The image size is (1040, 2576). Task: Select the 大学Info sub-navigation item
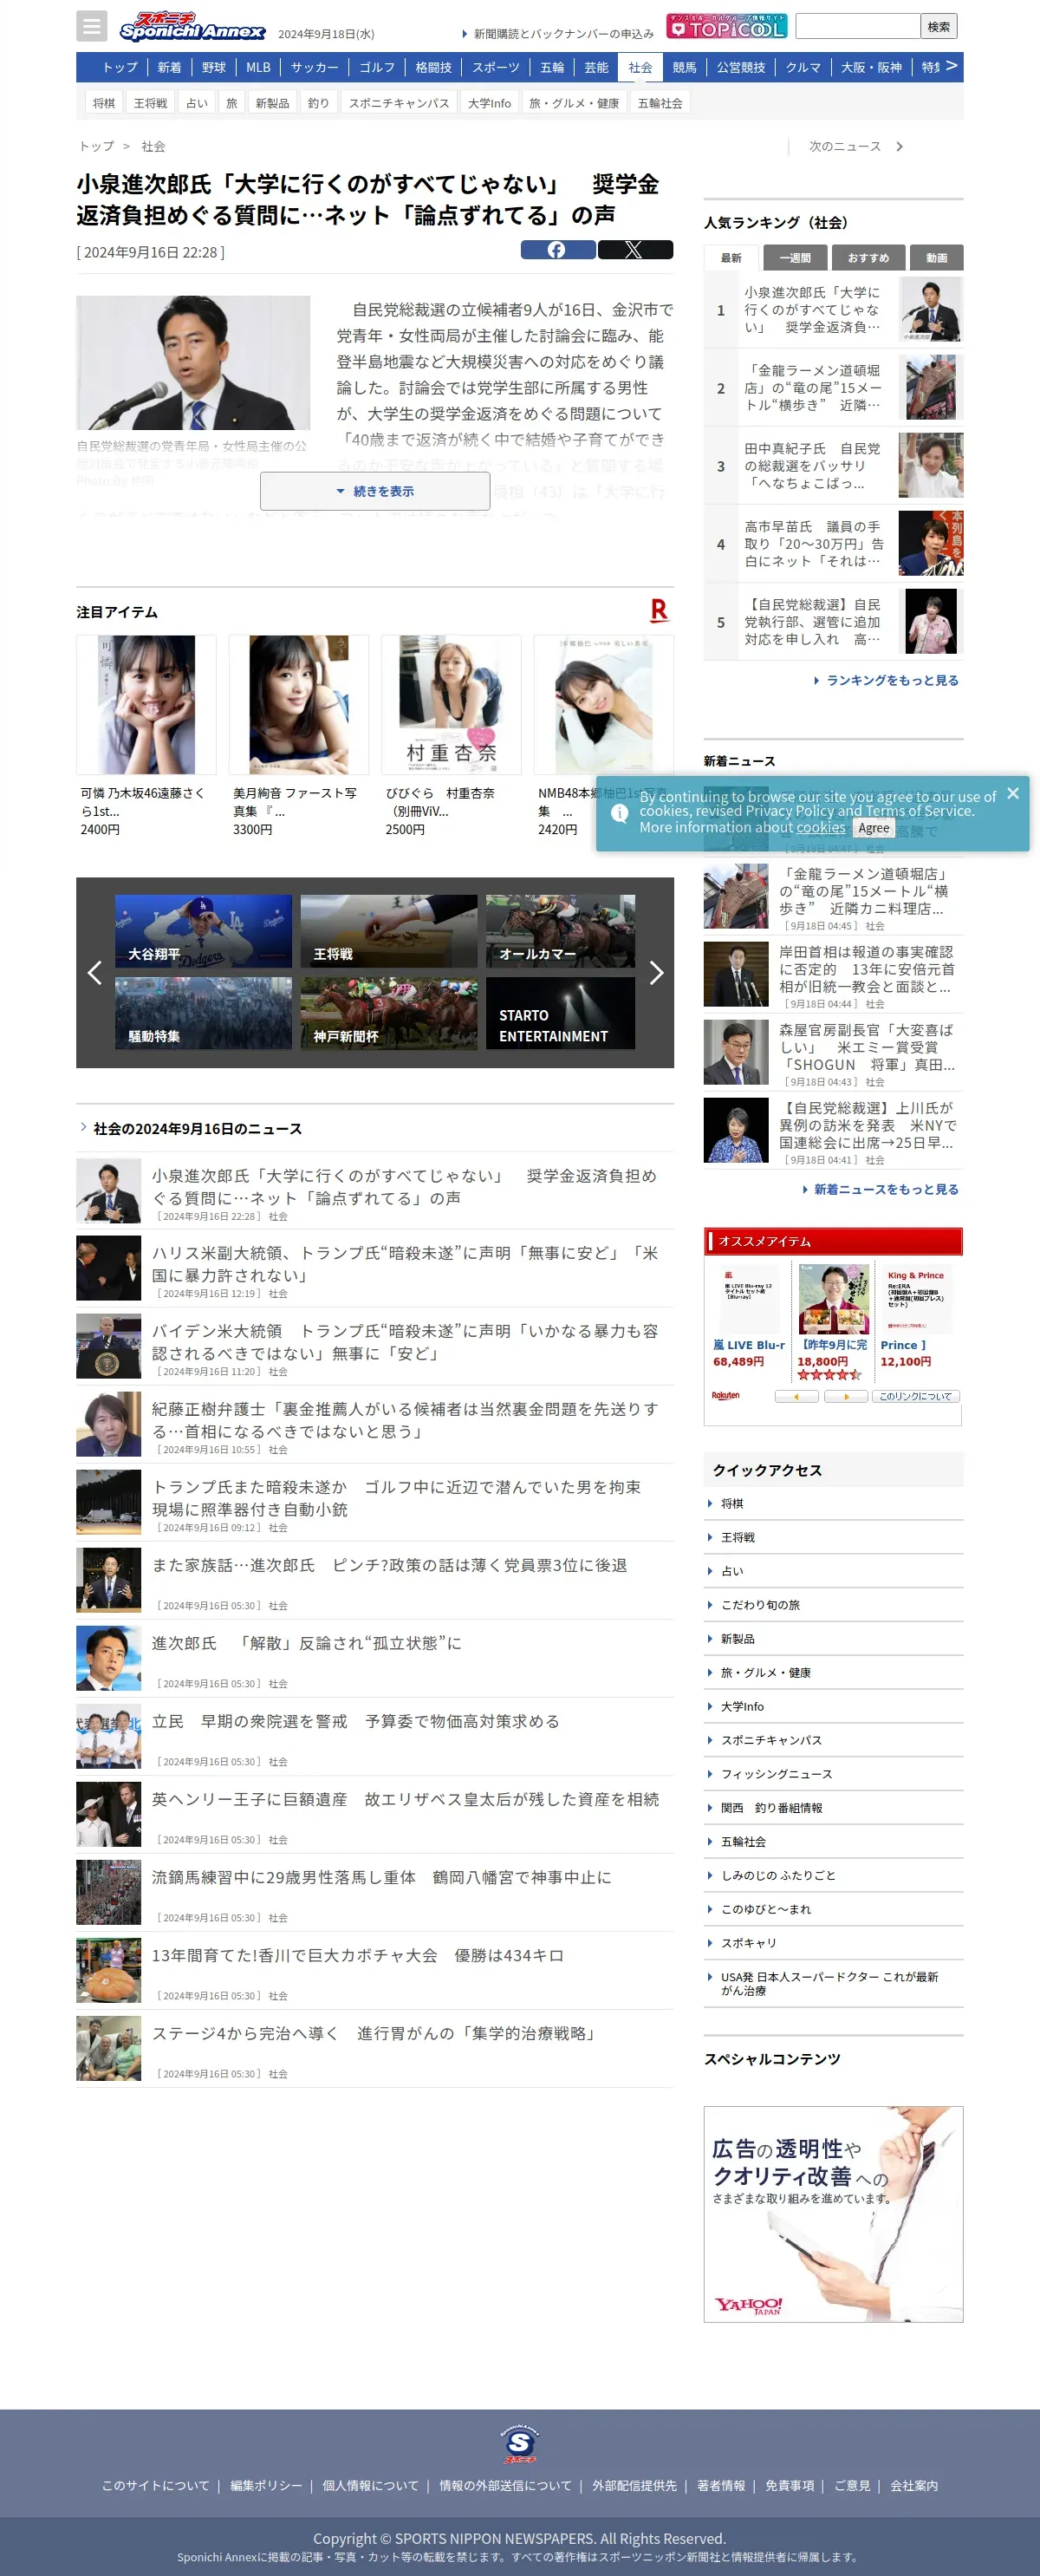click(x=489, y=103)
